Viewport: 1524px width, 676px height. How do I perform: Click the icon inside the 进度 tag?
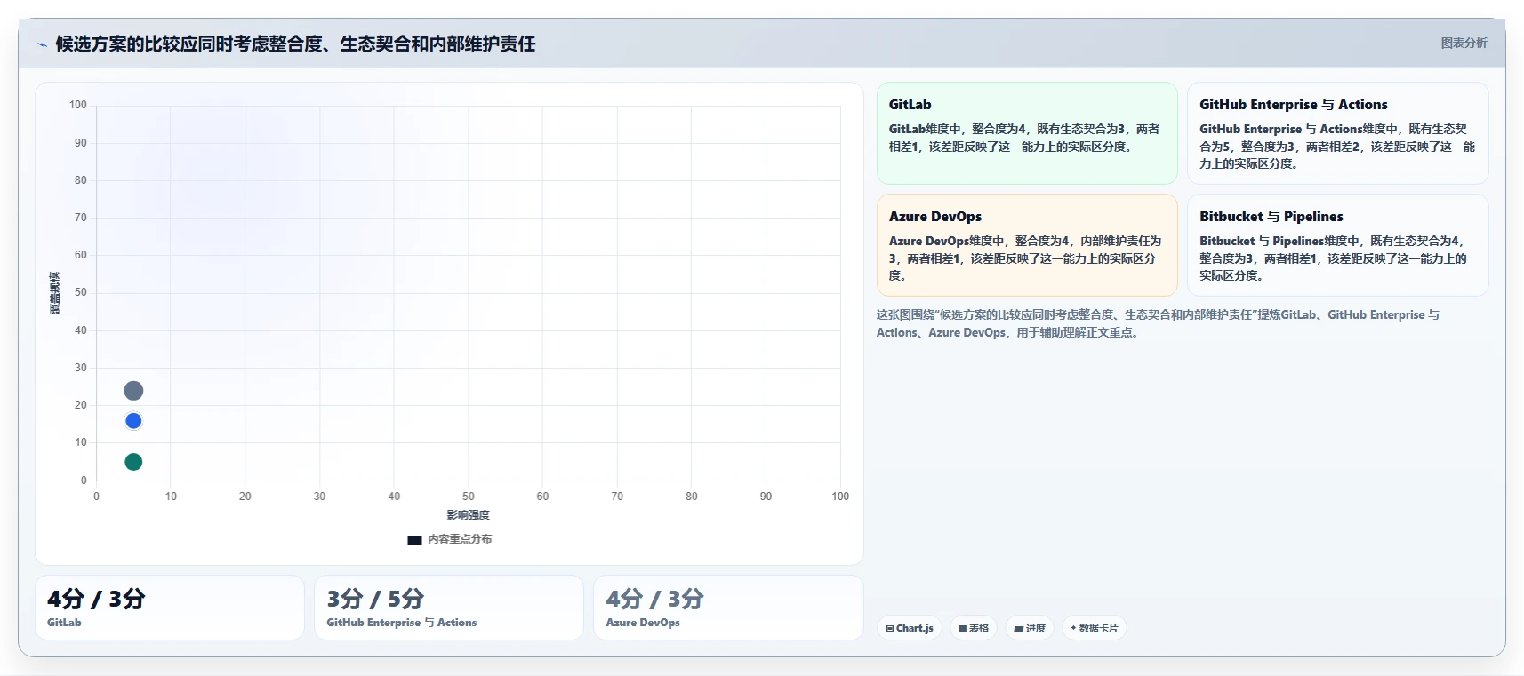pyautogui.click(x=1018, y=629)
